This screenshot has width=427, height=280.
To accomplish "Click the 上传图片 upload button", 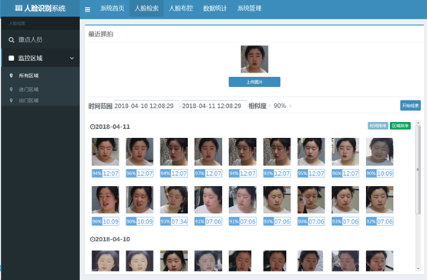I will (254, 82).
